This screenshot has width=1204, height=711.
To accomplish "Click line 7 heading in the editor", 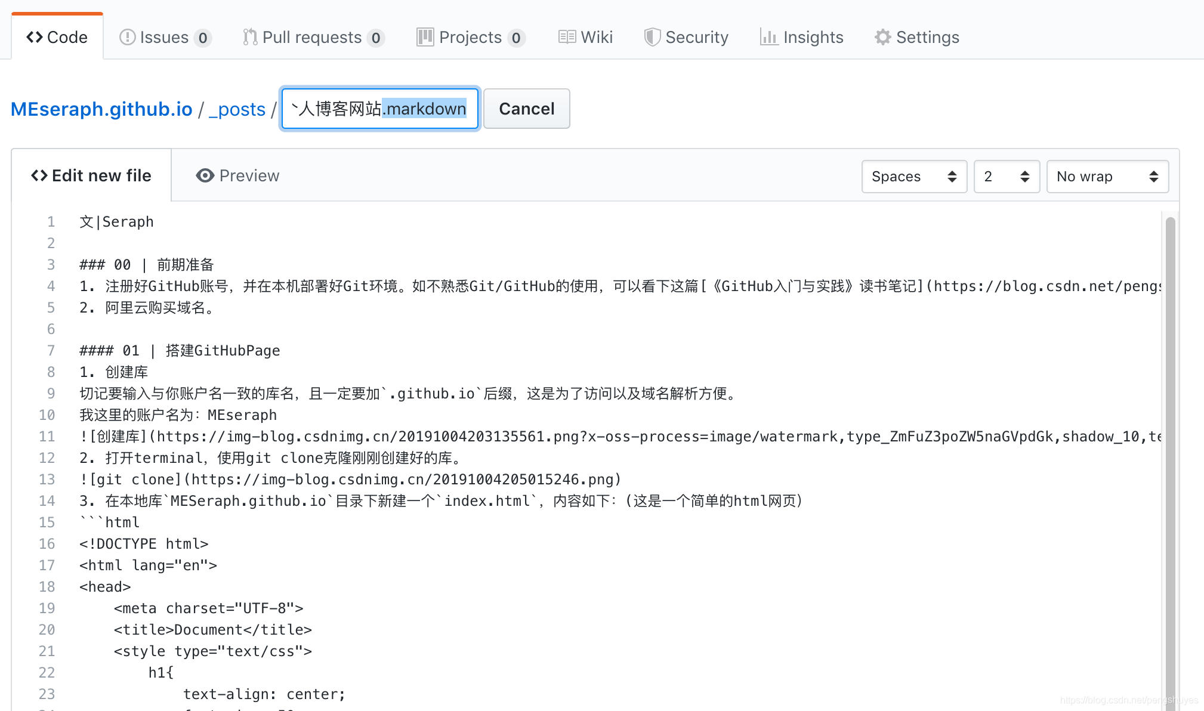I will [180, 351].
